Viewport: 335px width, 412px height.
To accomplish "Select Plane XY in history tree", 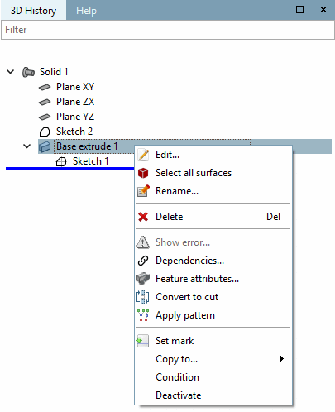I will pos(75,87).
